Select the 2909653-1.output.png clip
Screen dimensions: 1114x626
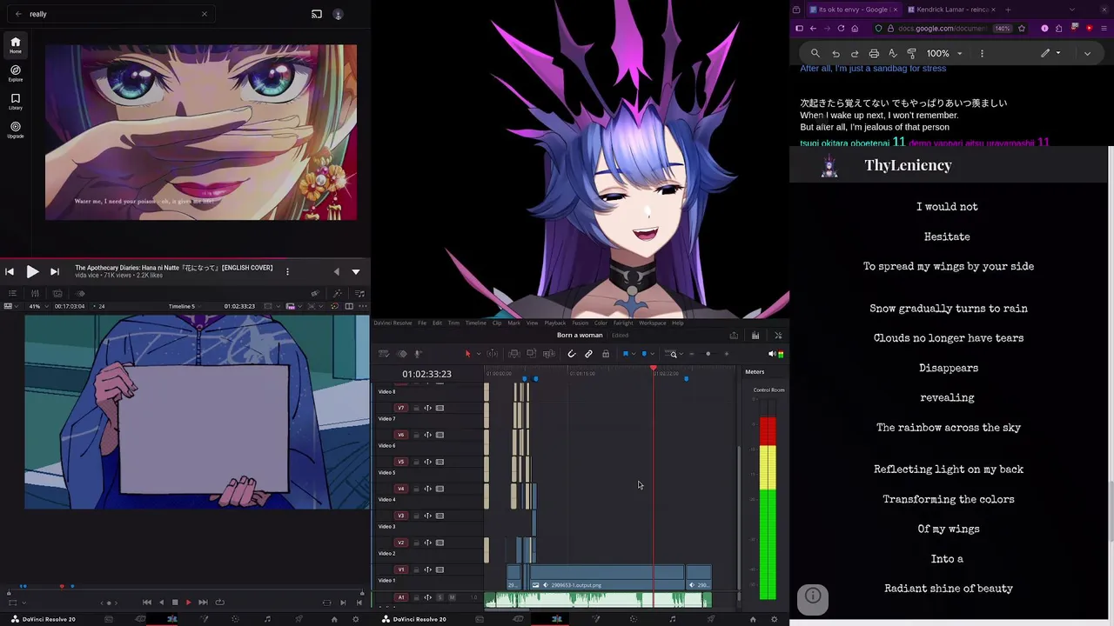tap(607, 577)
